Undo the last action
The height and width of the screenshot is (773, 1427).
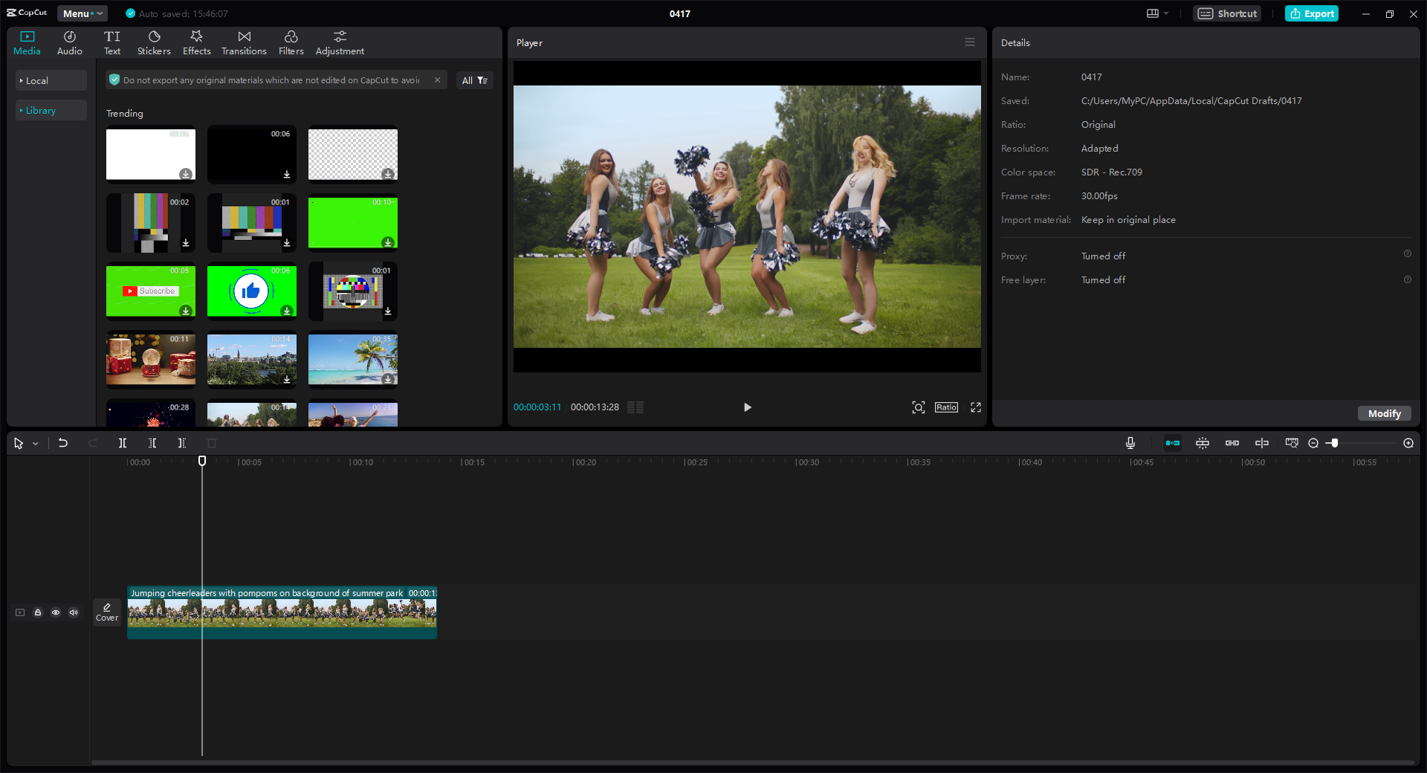tap(63, 443)
